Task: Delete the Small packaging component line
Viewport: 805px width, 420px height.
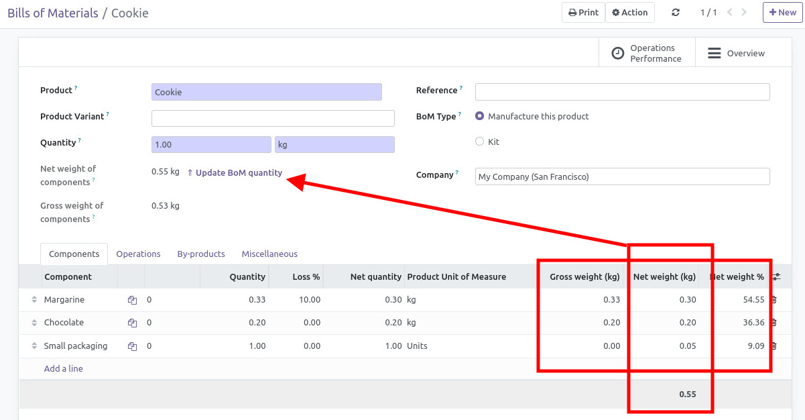Action: [773, 346]
